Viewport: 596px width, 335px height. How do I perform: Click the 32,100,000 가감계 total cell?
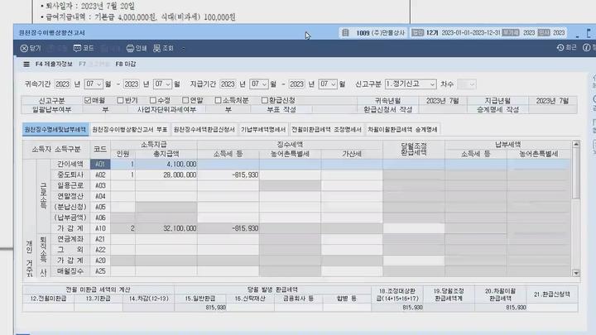pos(166,228)
